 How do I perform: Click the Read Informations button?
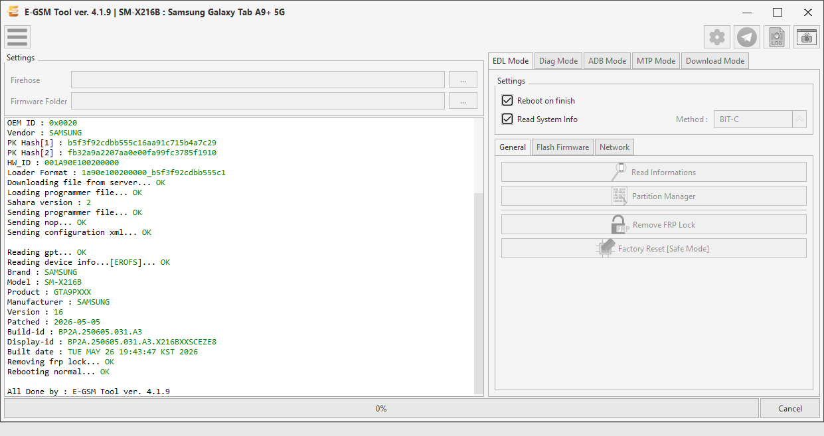tap(653, 172)
